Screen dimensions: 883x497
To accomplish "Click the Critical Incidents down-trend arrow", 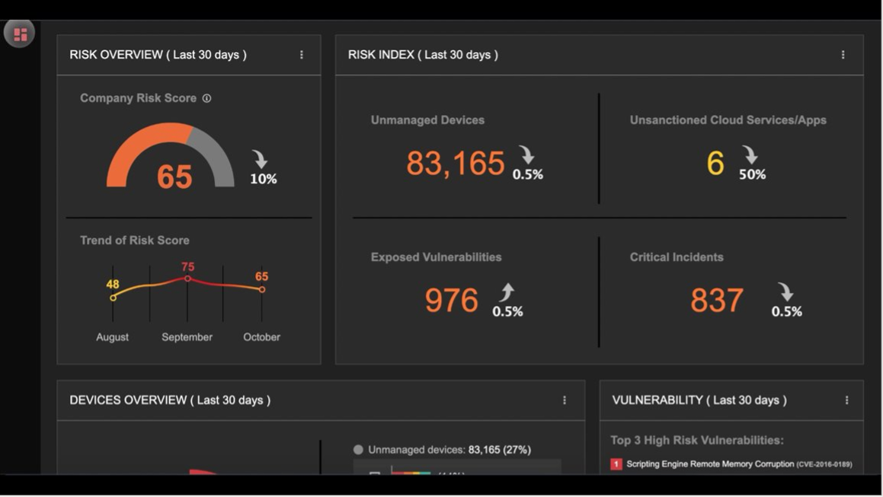I will pos(785,292).
